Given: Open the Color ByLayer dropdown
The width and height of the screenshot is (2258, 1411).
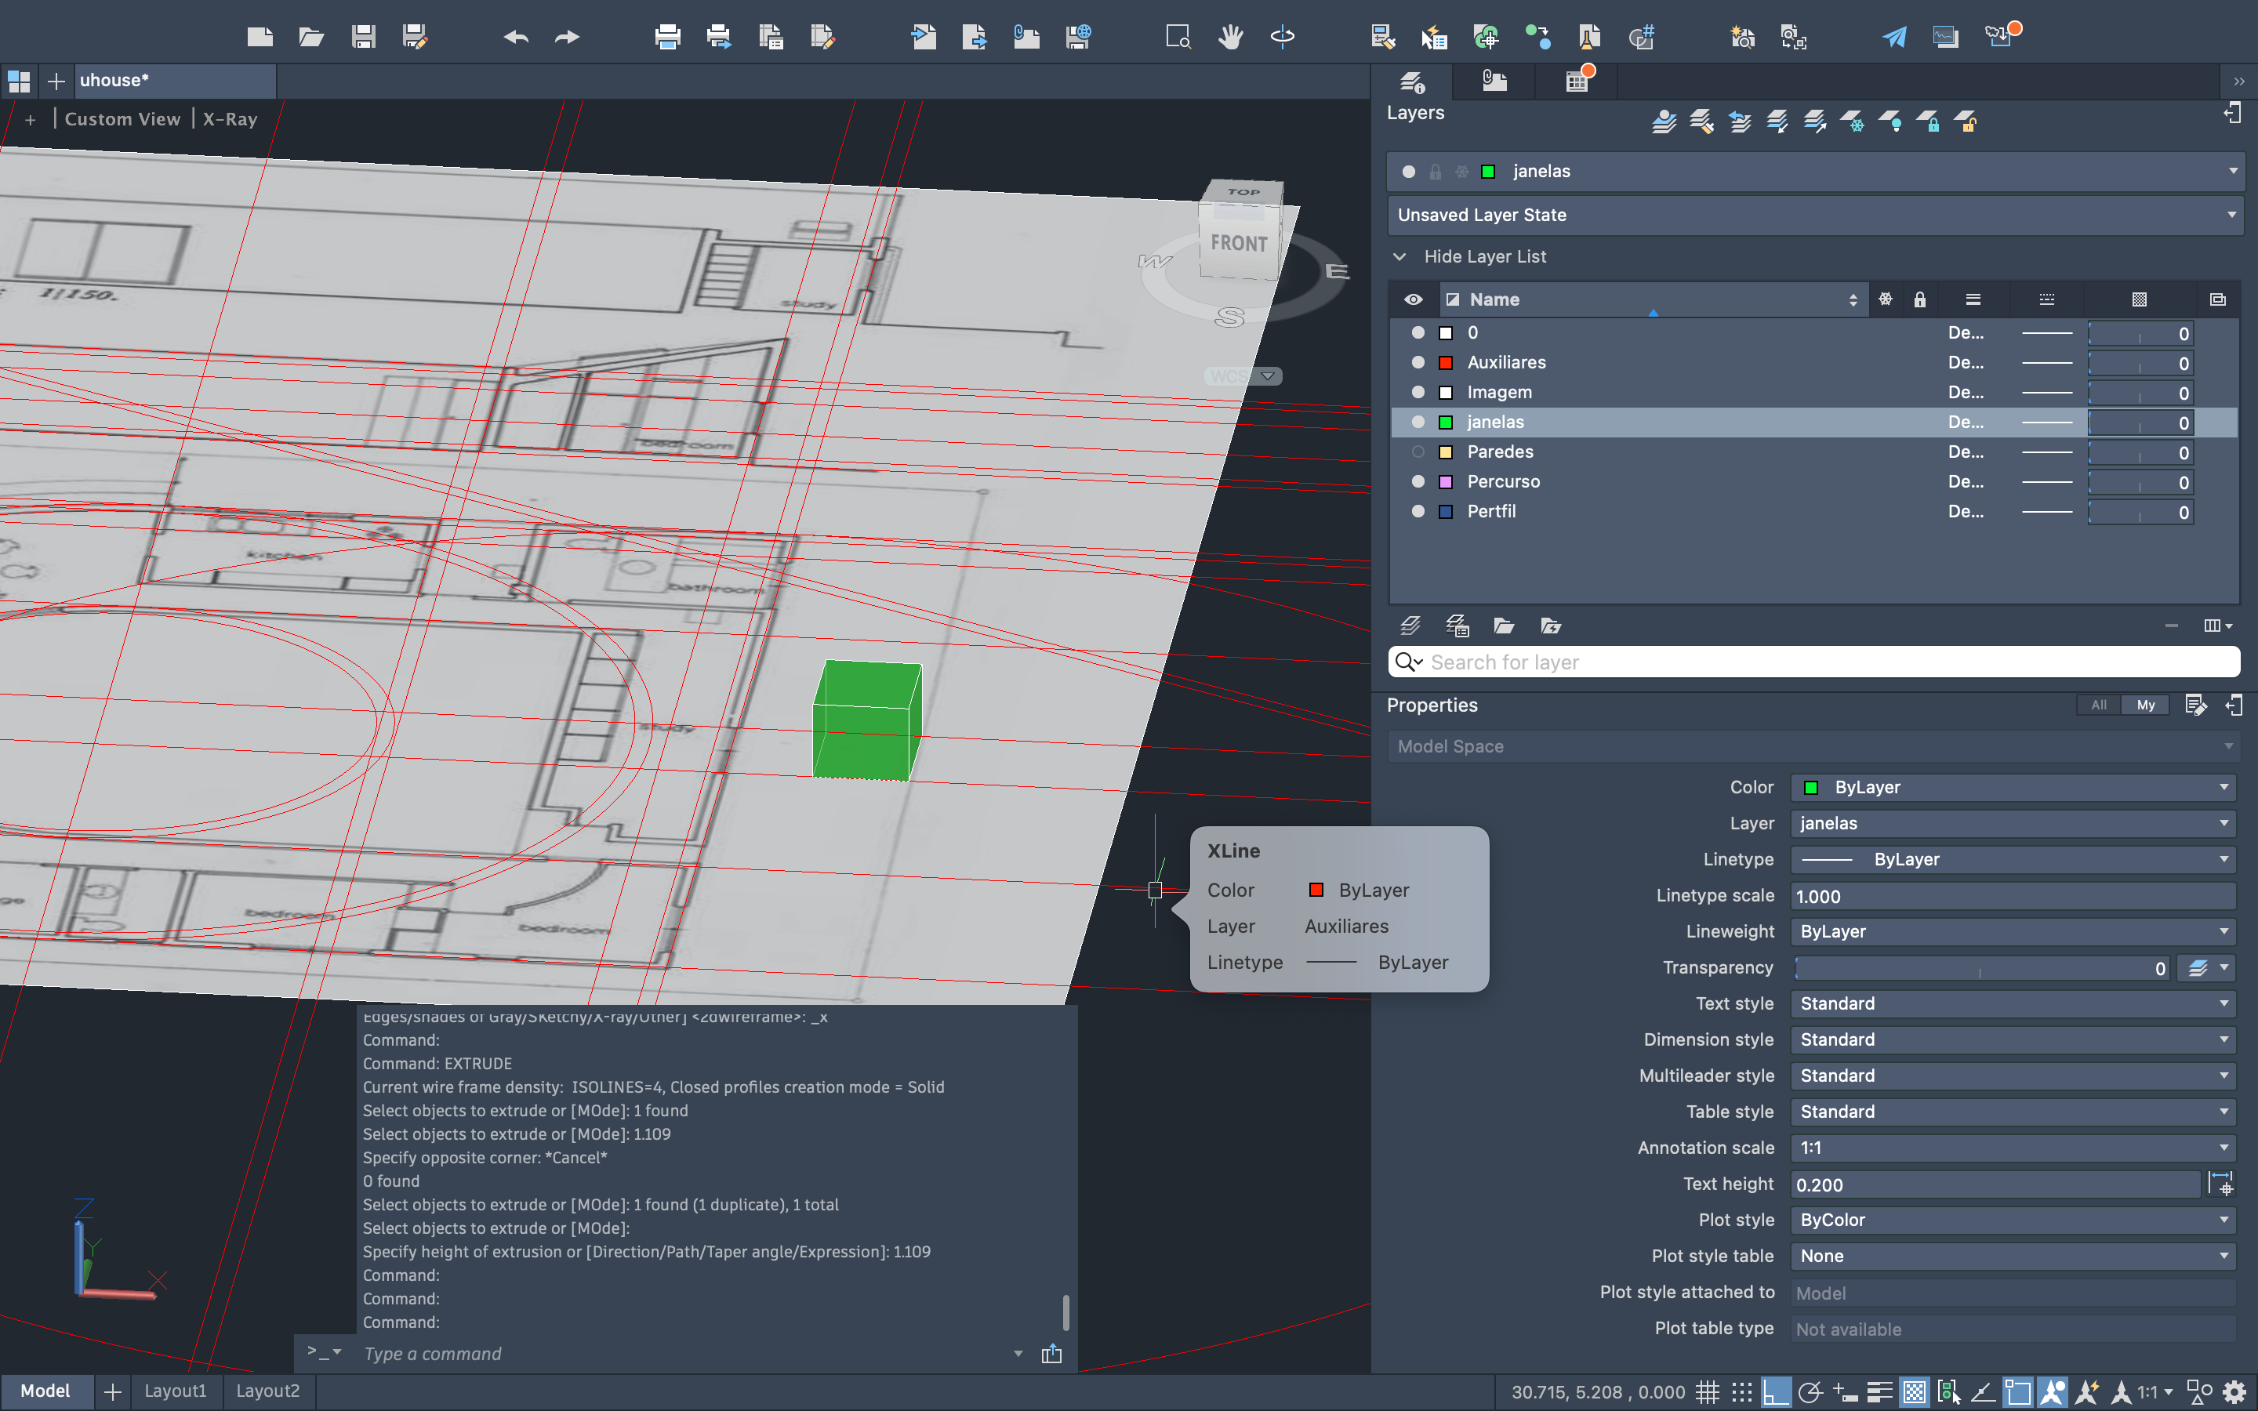Looking at the screenshot, I should point(2013,787).
